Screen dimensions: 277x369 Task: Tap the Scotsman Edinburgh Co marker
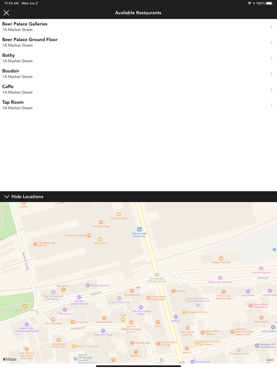click(157, 275)
